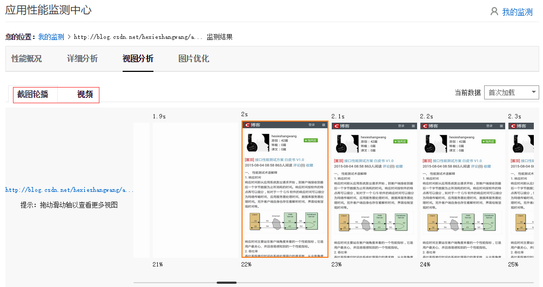Select the 2.2s screenshot thumbnail
The image size is (543, 287).
(x=462, y=190)
